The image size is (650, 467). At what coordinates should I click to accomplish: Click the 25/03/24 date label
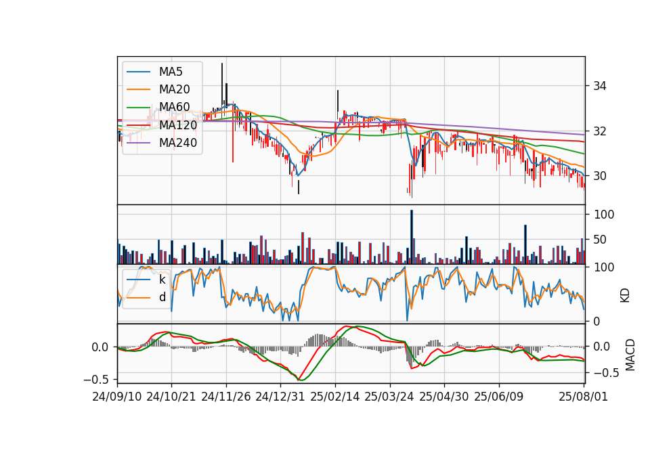click(389, 397)
